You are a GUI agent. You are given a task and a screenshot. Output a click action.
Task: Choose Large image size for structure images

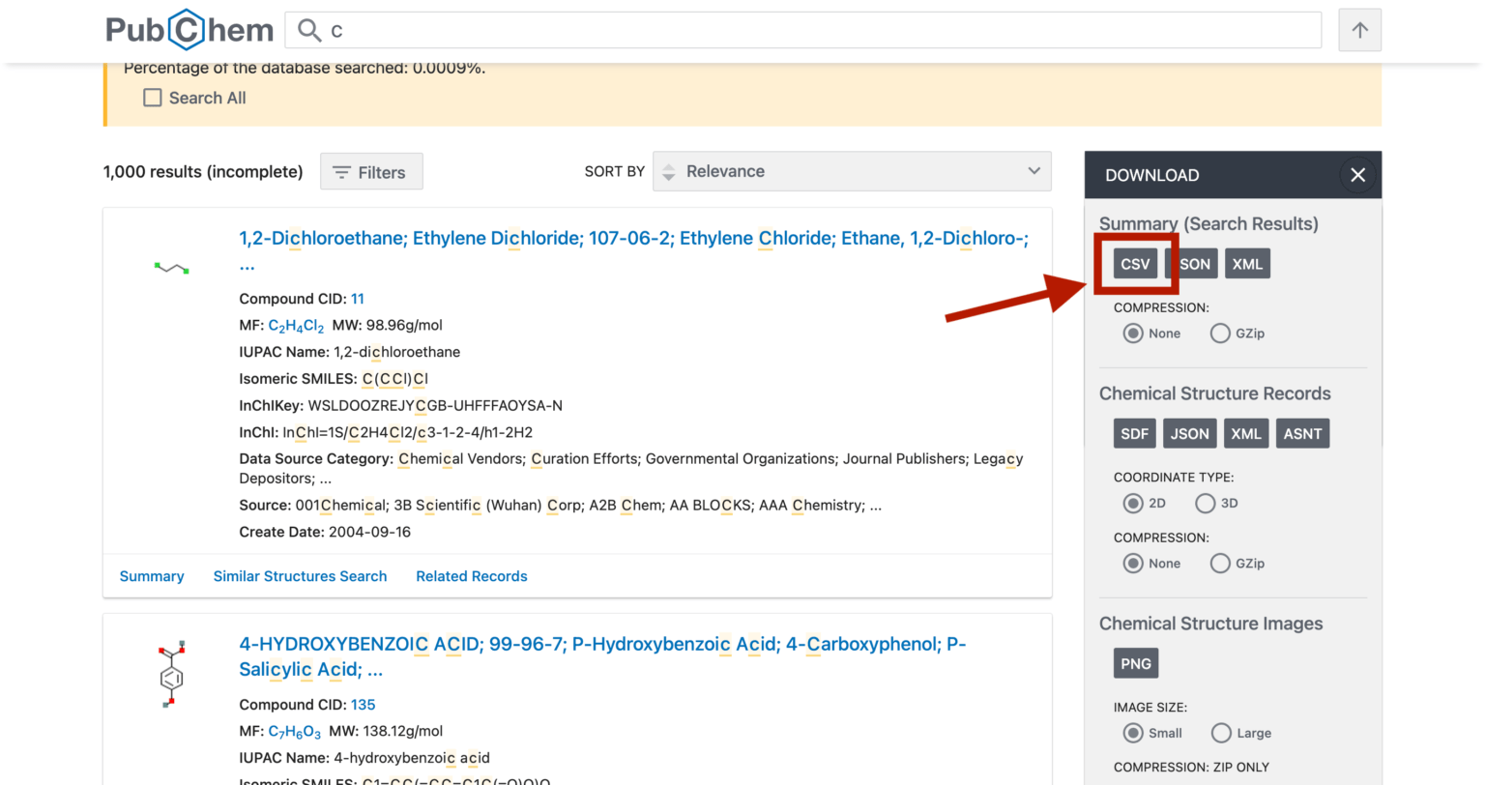pos(1220,733)
